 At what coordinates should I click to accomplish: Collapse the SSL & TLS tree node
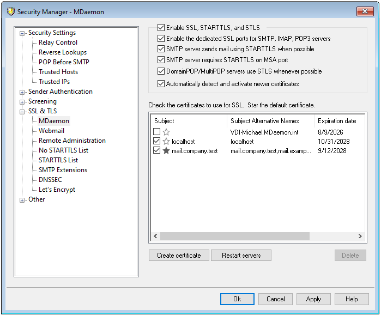pos(22,111)
